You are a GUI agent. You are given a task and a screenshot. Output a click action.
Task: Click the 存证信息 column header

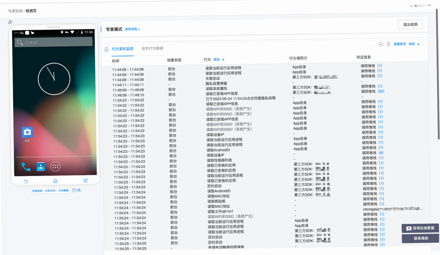364,57
